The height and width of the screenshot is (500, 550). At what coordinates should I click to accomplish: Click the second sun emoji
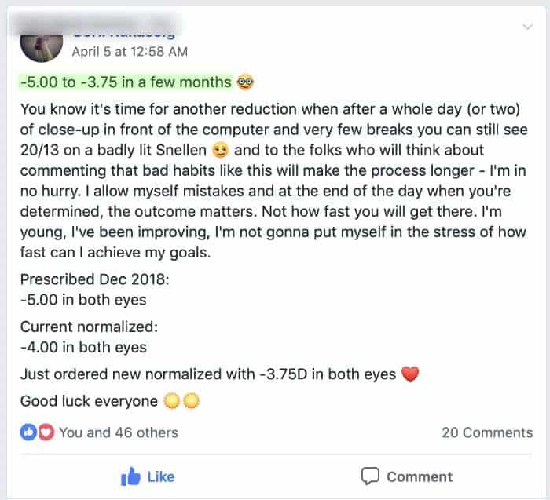coord(191,401)
